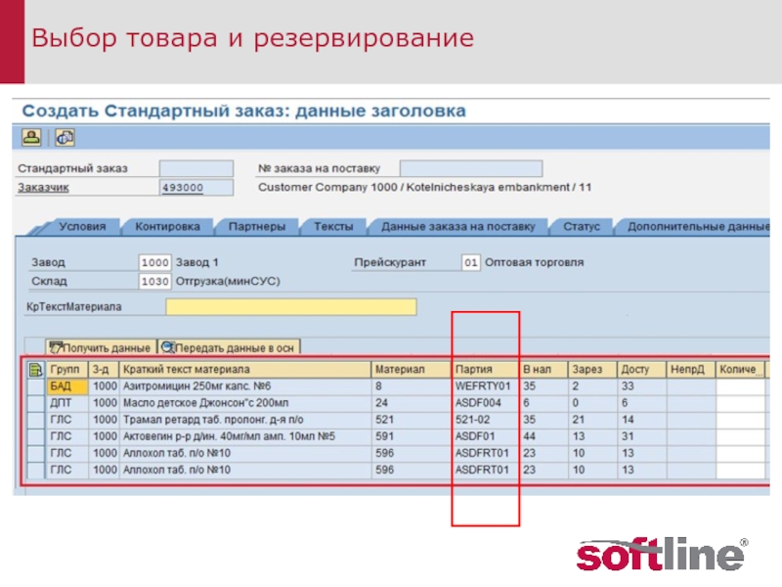Click Масло детское Джонсон"с 200мл cell

245,403
